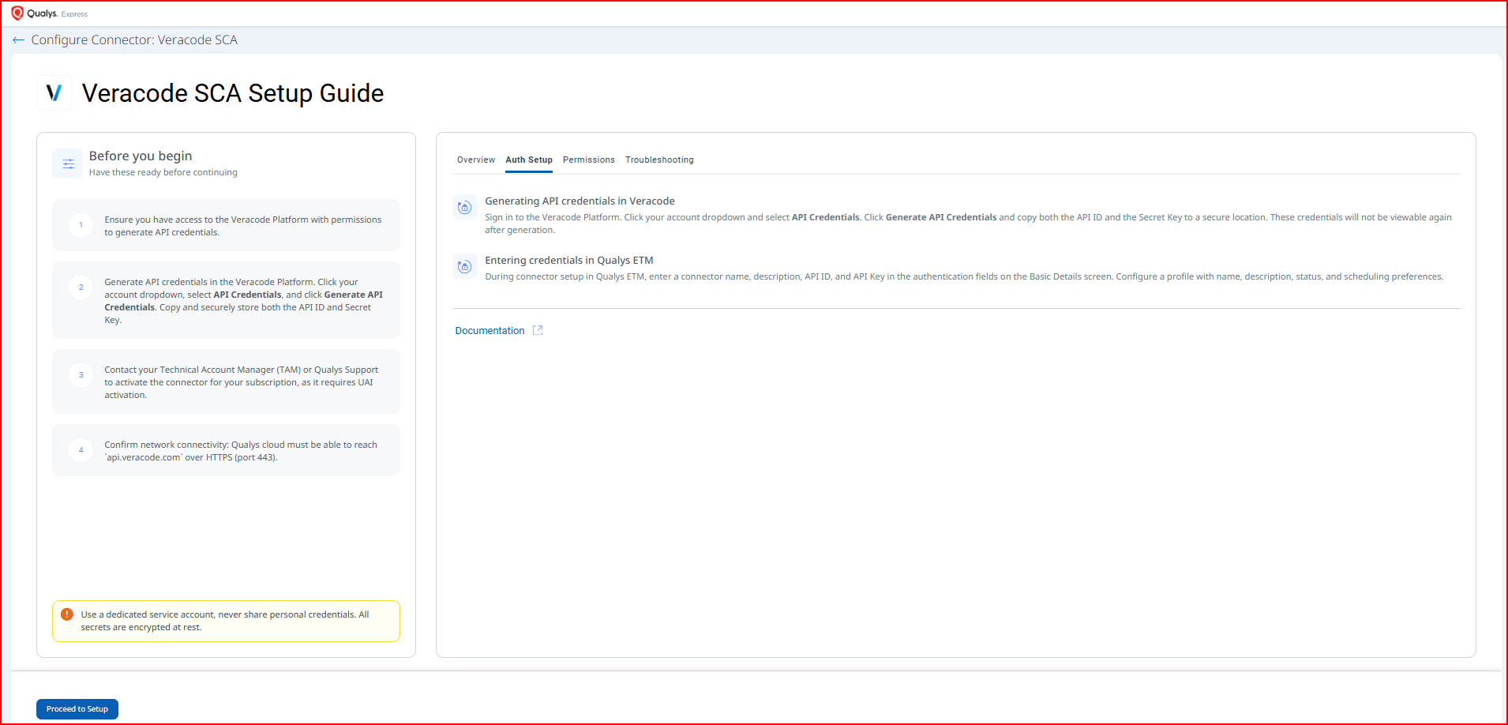
Task: Click the Veracode SCA Setup Guide heading
Action: [x=233, y=93]
